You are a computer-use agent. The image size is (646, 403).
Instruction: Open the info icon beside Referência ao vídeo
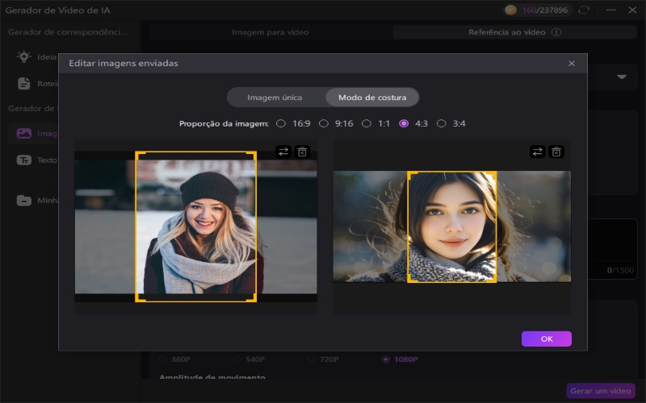point(556,33)
